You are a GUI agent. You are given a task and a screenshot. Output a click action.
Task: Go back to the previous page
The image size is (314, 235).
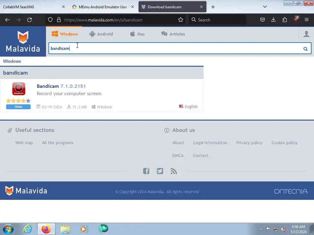(7, 20)
